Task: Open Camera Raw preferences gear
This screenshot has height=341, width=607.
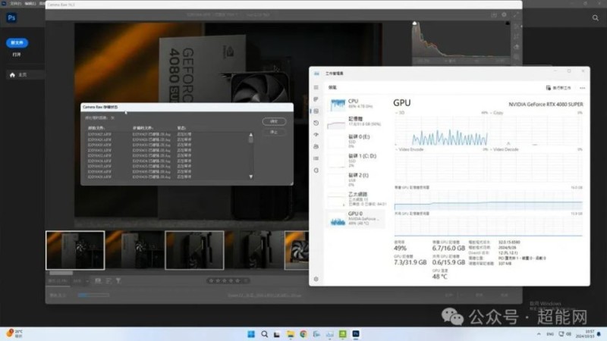Action: point(504,14)
